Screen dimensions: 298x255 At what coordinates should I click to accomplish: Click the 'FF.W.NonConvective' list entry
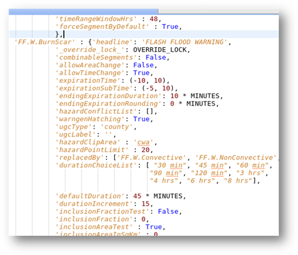[236, 158]
